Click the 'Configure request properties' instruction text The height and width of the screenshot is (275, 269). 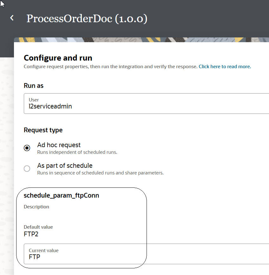click(x=111, y=67)
